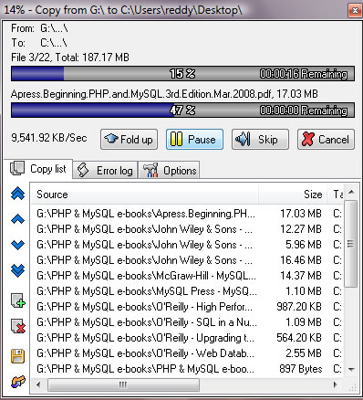Click the total progress bar at 15%

tap(182, 73)
